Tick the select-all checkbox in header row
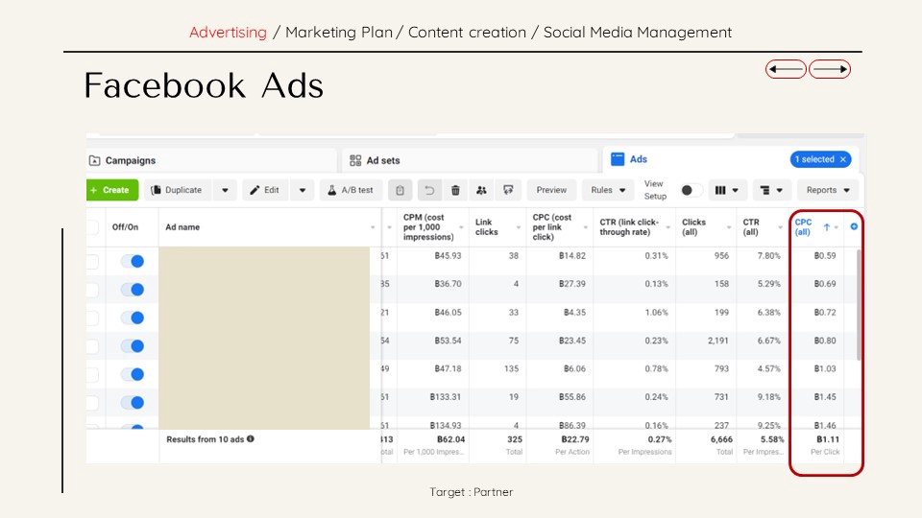 click(x=92, y=227)
